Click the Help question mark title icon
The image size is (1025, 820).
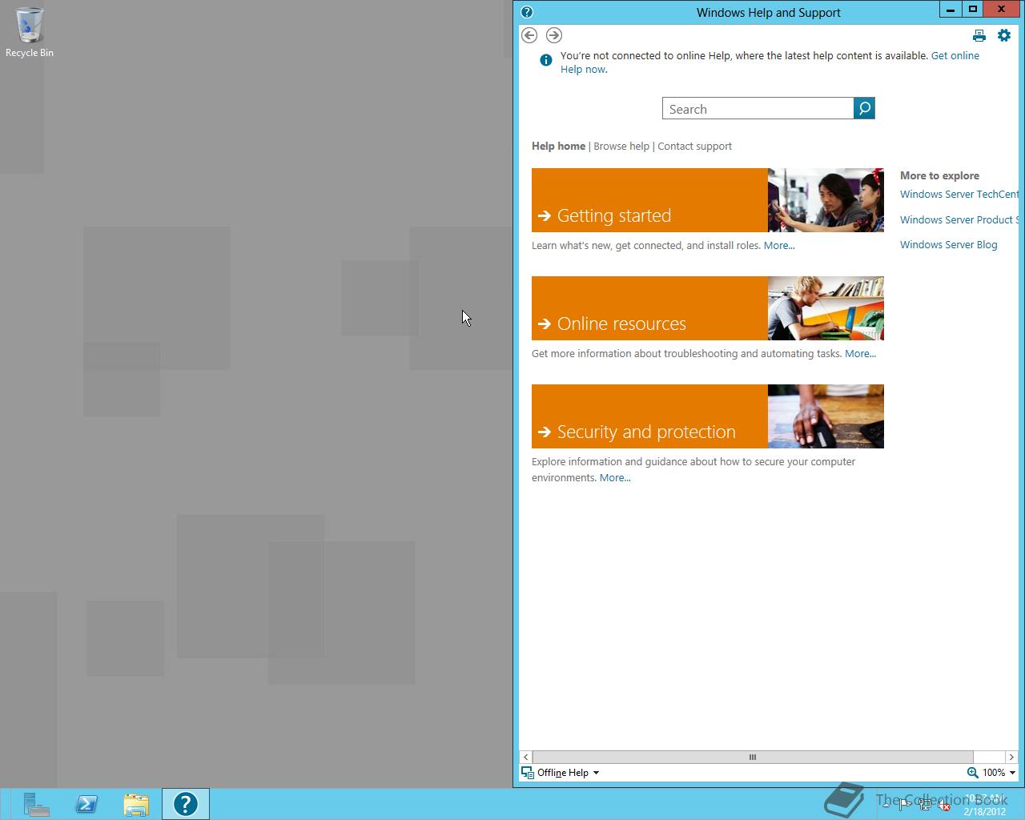coord(527,12)
